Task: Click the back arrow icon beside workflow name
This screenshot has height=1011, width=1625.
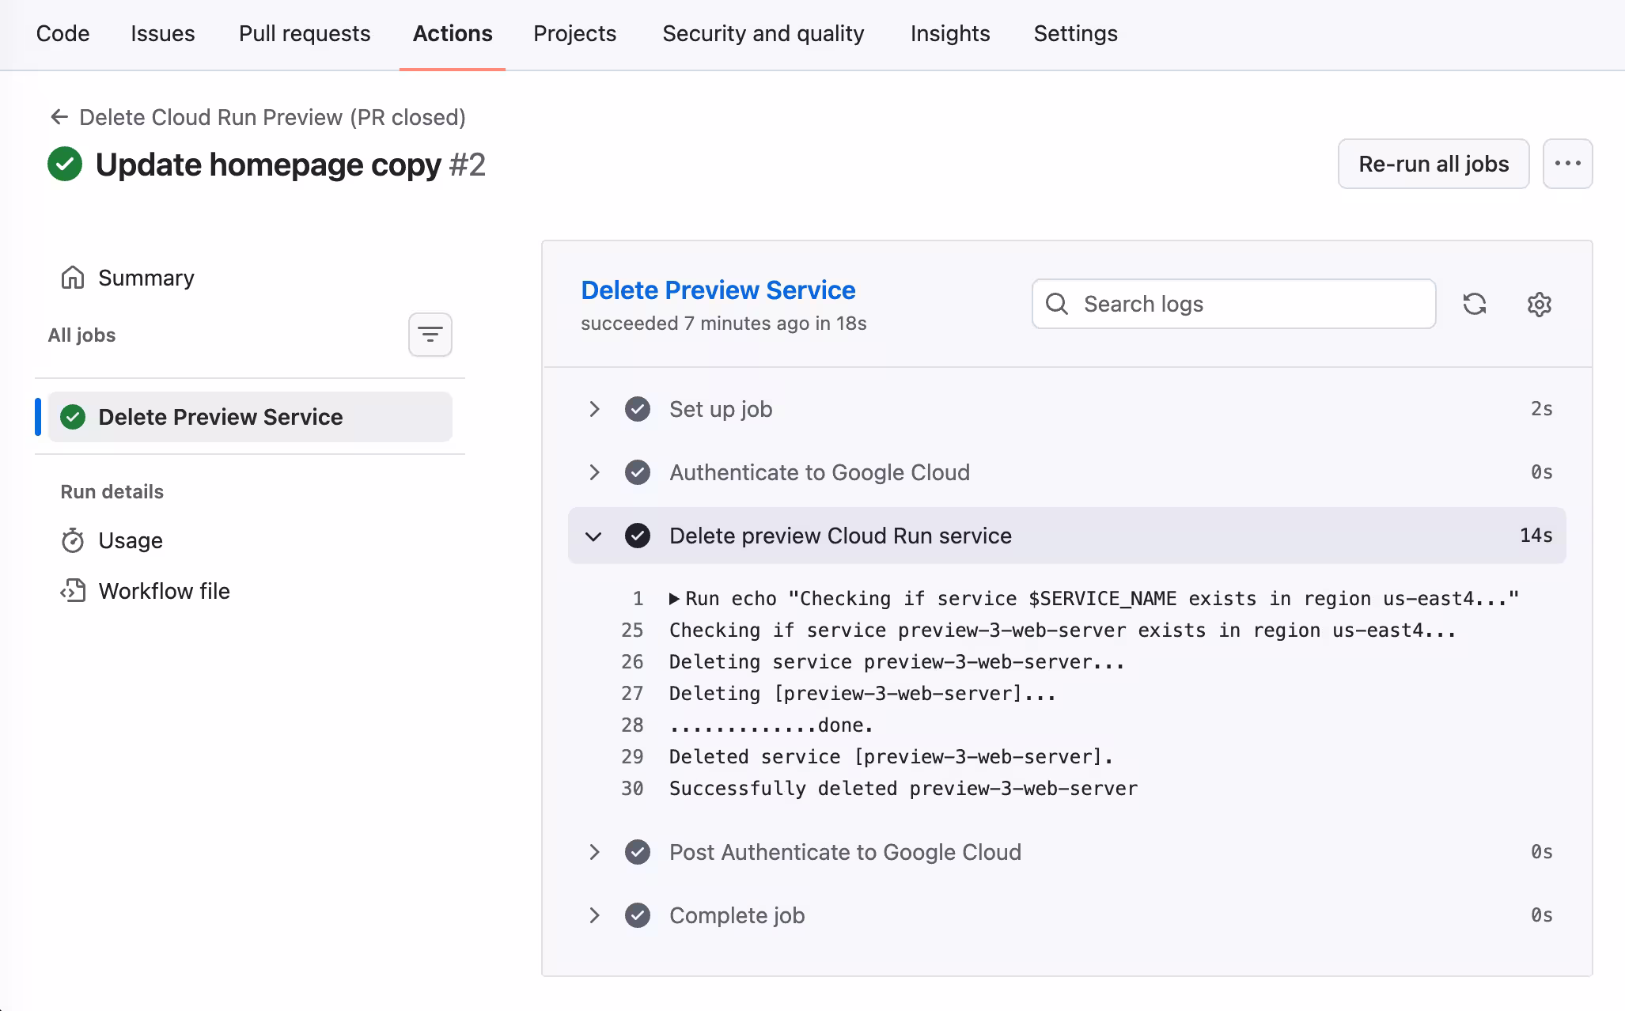Action: [59, 117]
